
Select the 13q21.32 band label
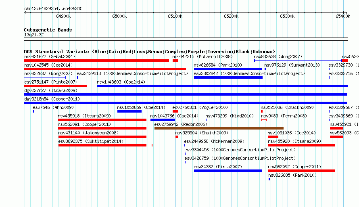tap(34, 35)
